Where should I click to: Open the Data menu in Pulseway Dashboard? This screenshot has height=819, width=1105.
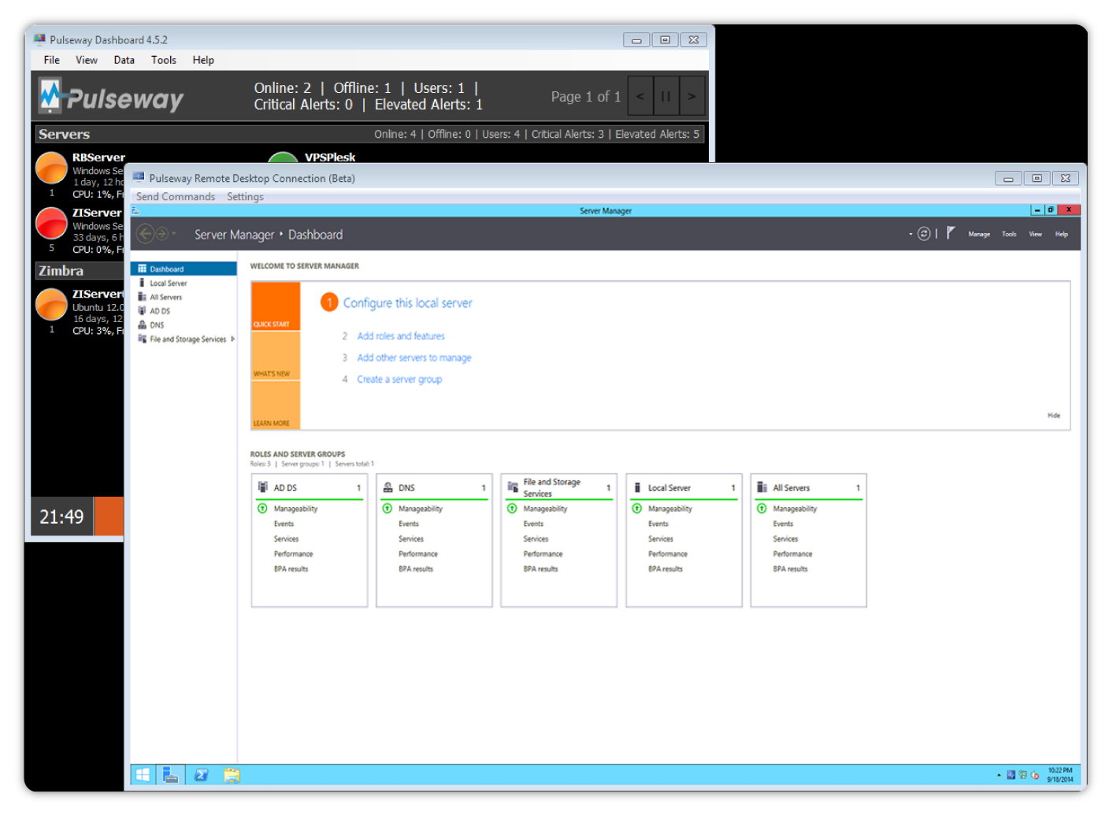pyautogui.click(x=124, y=60)
